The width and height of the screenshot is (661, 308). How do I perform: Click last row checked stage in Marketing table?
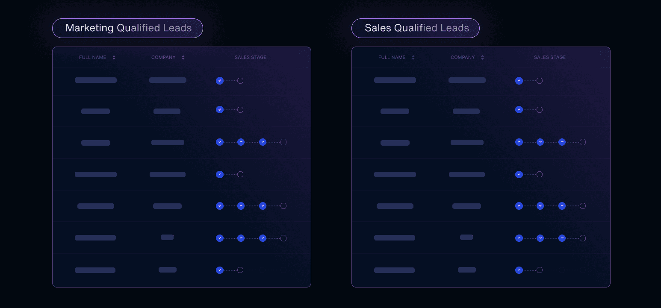pyautogui.click(x=220, y=270)
